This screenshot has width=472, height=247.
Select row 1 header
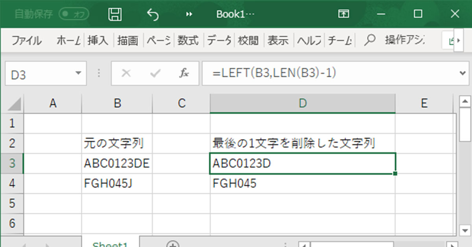(12, 123)
